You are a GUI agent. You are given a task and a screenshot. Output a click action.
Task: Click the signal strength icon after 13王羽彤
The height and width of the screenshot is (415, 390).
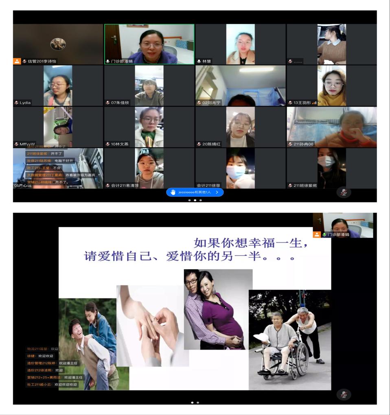click(x=314, y=103)
